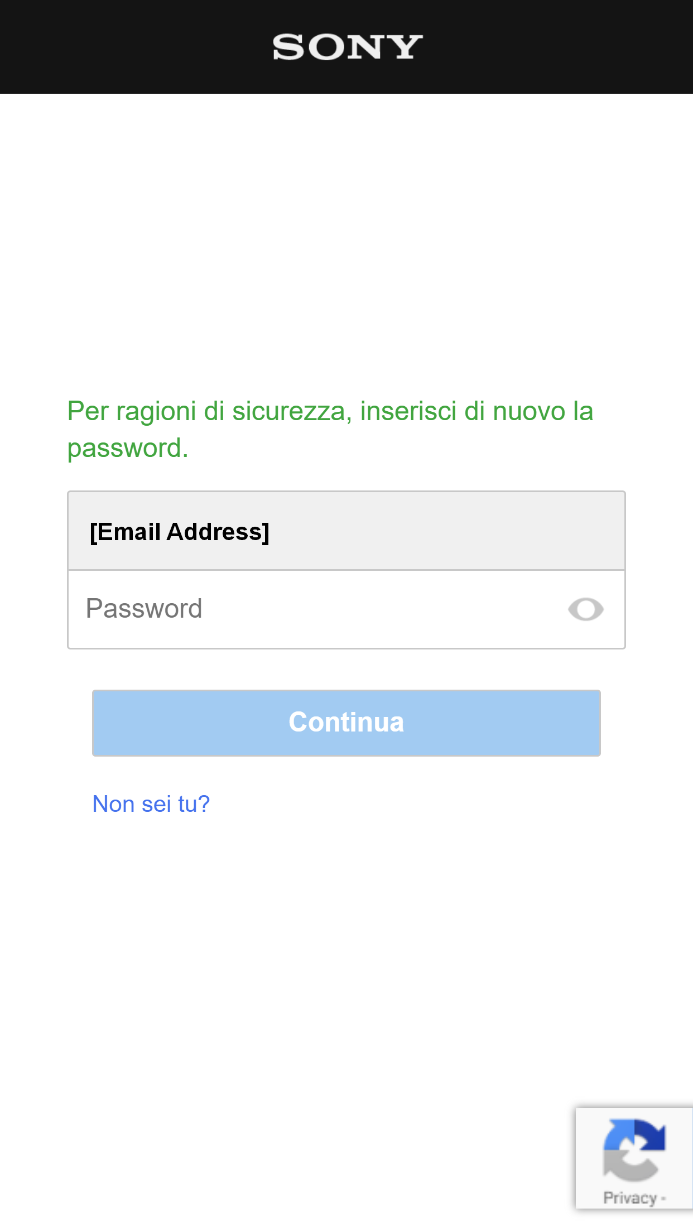Toggle password visibility with eye icon
The image size is (693, 1232).
point(585,609)
